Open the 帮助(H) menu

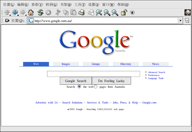pos(123,5)
